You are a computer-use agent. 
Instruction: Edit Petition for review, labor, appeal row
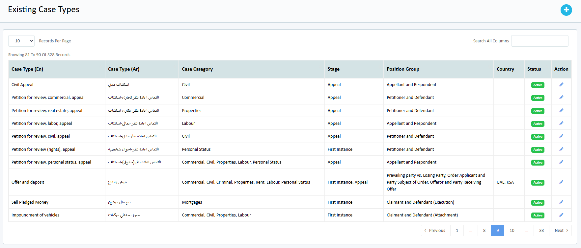[x=561, y=124]
